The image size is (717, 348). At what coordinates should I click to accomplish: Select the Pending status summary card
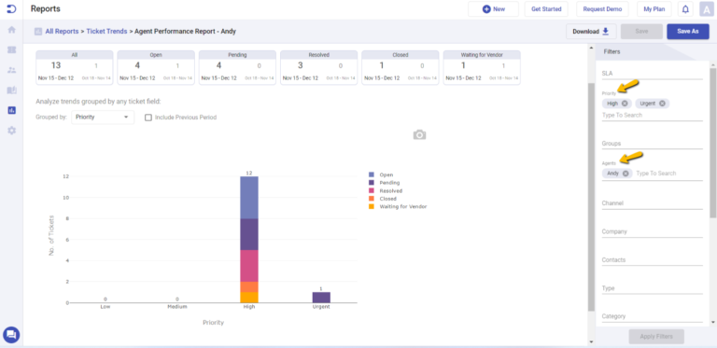(237, 67)
